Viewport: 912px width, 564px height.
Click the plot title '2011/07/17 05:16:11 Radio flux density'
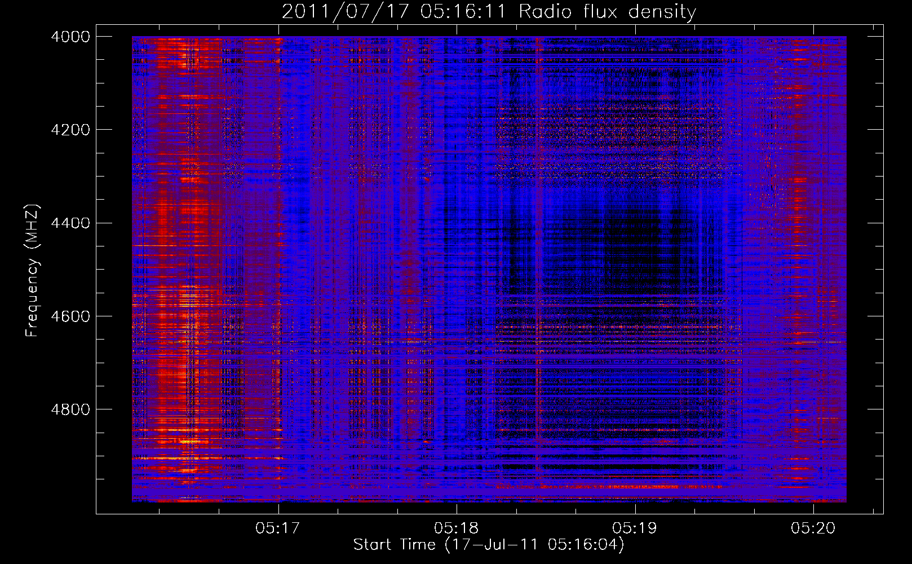point(489,12)
